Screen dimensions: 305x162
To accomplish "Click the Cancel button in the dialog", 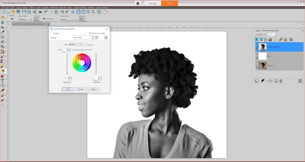I will point(80,89).
